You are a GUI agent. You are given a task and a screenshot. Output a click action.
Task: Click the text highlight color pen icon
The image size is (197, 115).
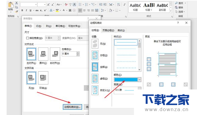point(57,10)
